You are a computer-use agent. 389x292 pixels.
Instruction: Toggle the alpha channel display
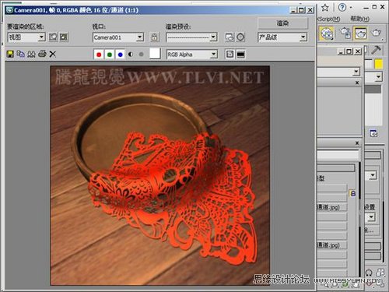(131, 55)
